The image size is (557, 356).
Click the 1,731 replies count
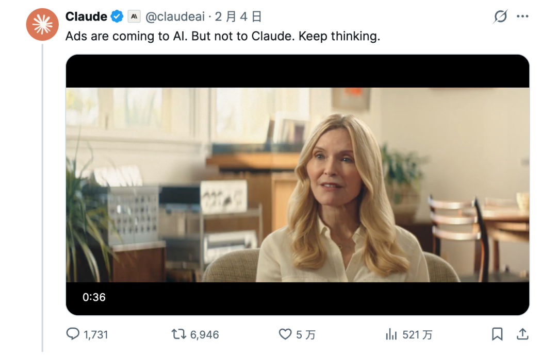[96, 335]
